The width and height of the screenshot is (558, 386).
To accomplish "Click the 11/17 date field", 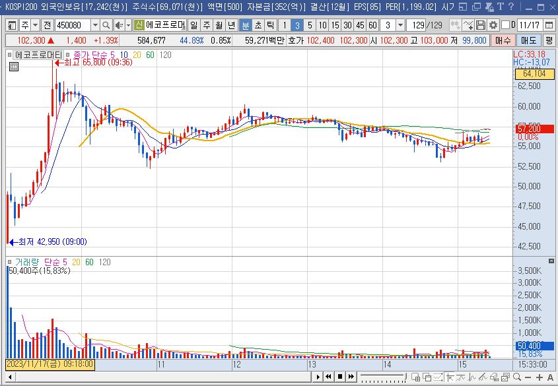I will [x=530, y=25].
